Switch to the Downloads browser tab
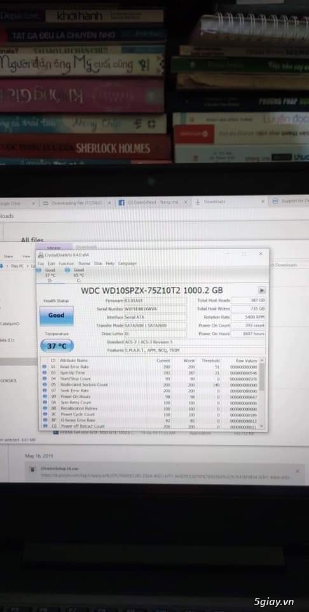 click(230, 202)
